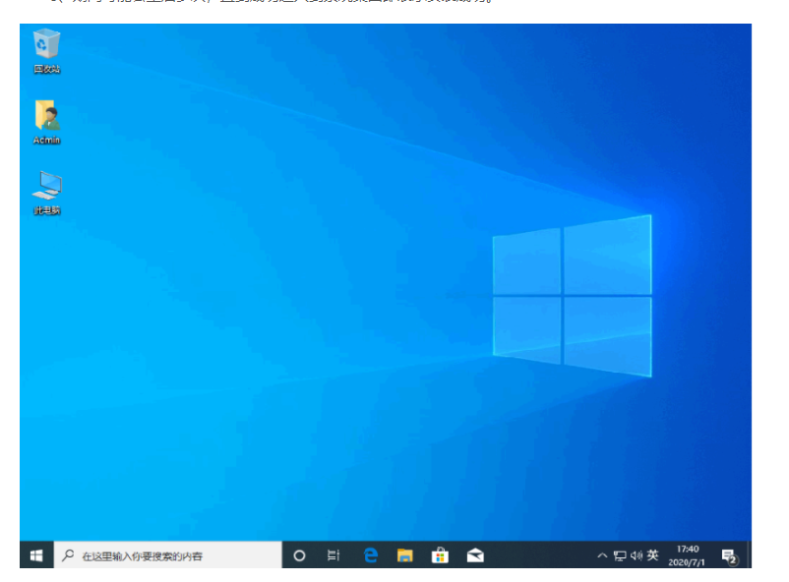789x582 pixels.
Task: Expand the hidden system tray icons
Action: (602, 555)
